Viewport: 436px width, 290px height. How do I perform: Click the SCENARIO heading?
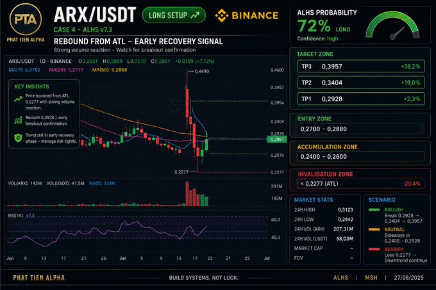pos(382,200)
